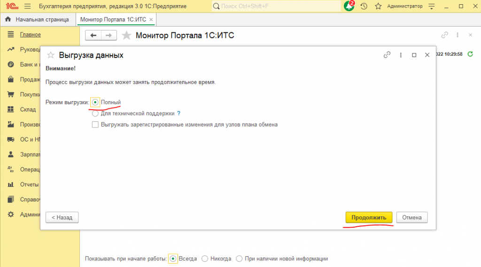
Task: Close the Монитор Портала 1С:ИТС tab
Action: point(151,20)
